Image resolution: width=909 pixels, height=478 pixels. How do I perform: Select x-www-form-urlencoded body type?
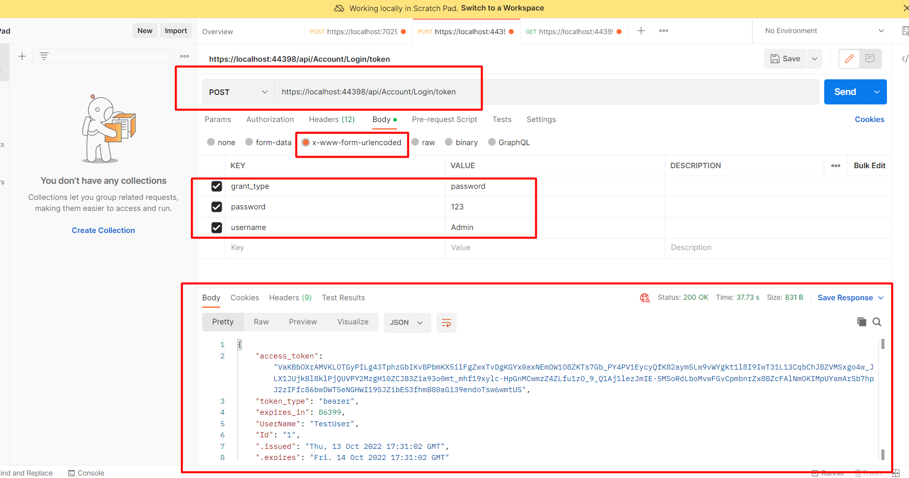[306, 143]
